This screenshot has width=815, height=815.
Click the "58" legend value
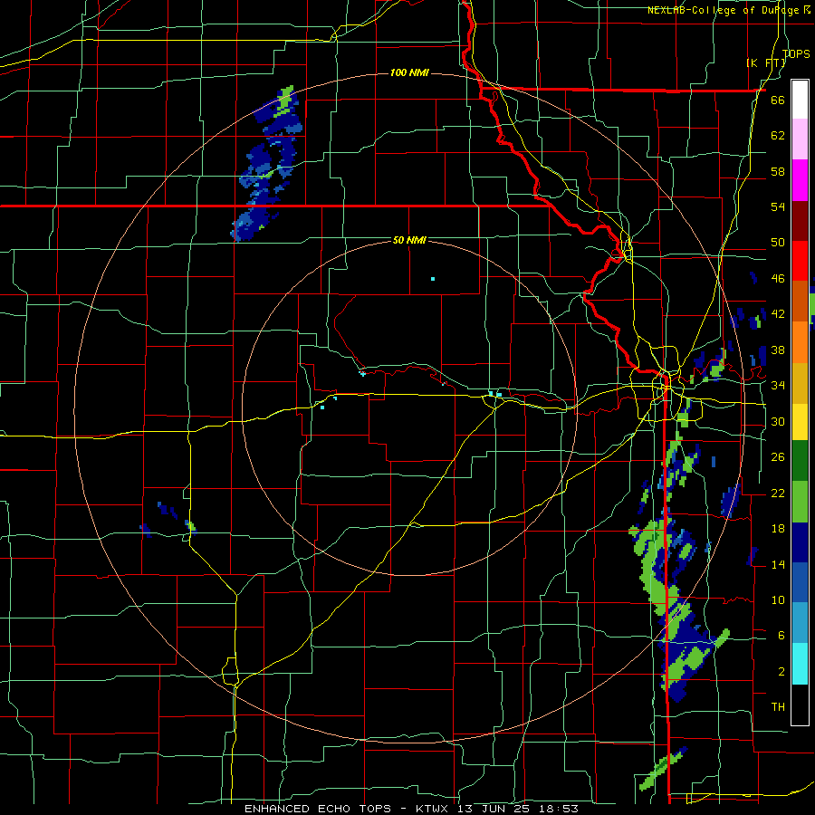click(x=778, y=171)
